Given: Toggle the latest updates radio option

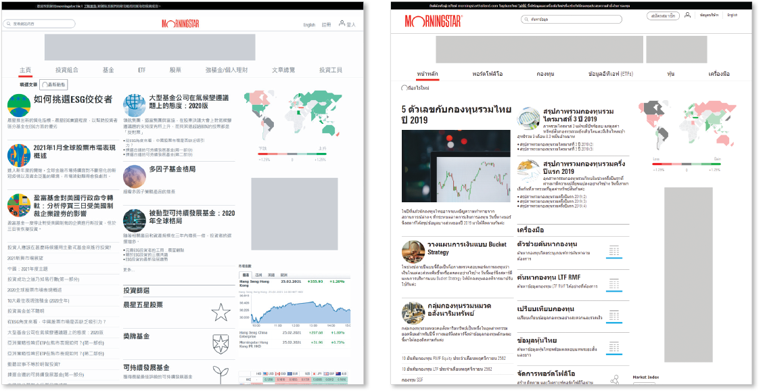Looking at the screenshot, I should pos(45,85).
